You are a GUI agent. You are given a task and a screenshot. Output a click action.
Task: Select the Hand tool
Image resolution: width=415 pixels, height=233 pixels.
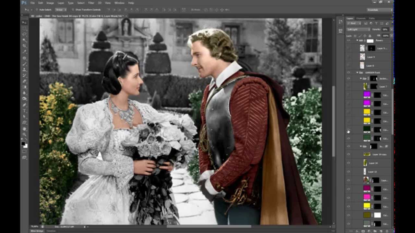pos(24,128)
